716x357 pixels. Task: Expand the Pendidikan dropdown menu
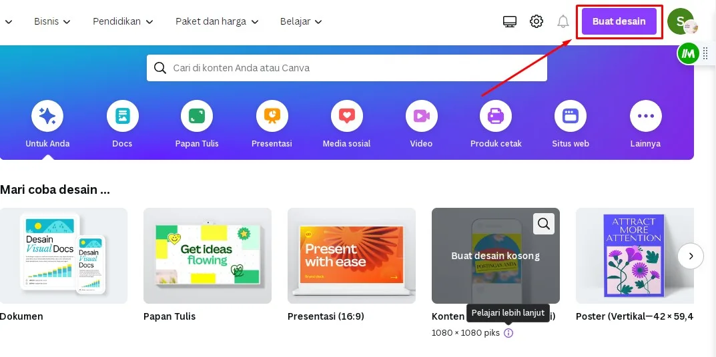click(123, 21)
